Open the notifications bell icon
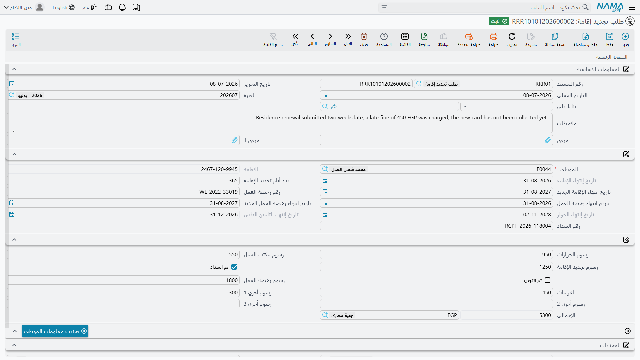Screen dimensions: 640x360 (122, 7)
